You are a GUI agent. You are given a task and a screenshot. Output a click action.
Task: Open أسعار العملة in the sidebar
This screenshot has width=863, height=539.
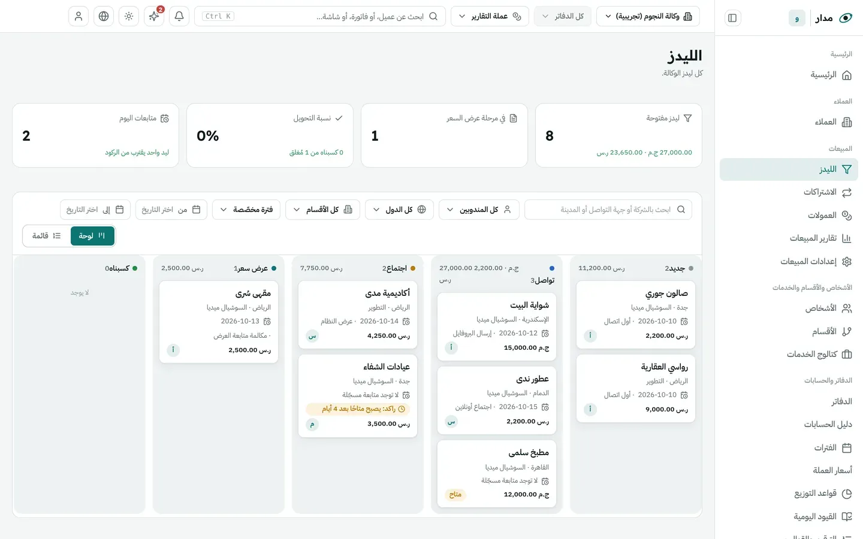coord(789,471)
